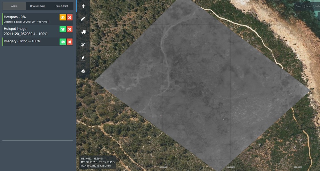Click the airplane aircraft icon
320x171 pixels.
(x=83, y=45)
